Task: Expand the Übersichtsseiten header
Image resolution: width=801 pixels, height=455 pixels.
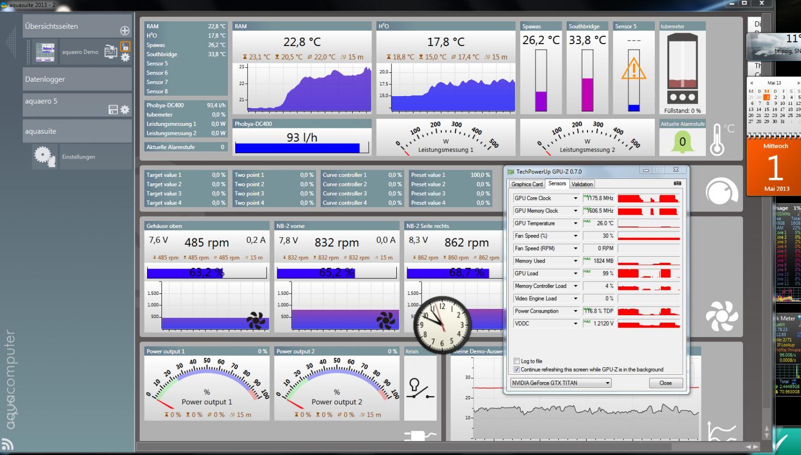Action: (77, 26)
